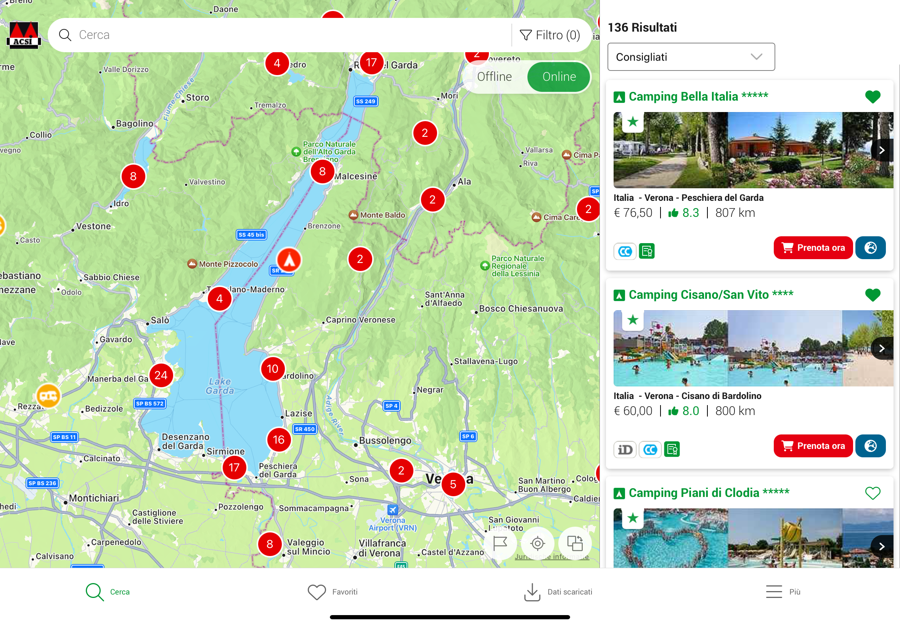Switch the map to Offline mode
This screenshot has height=625, width=900.
click(x=495, y=77)
